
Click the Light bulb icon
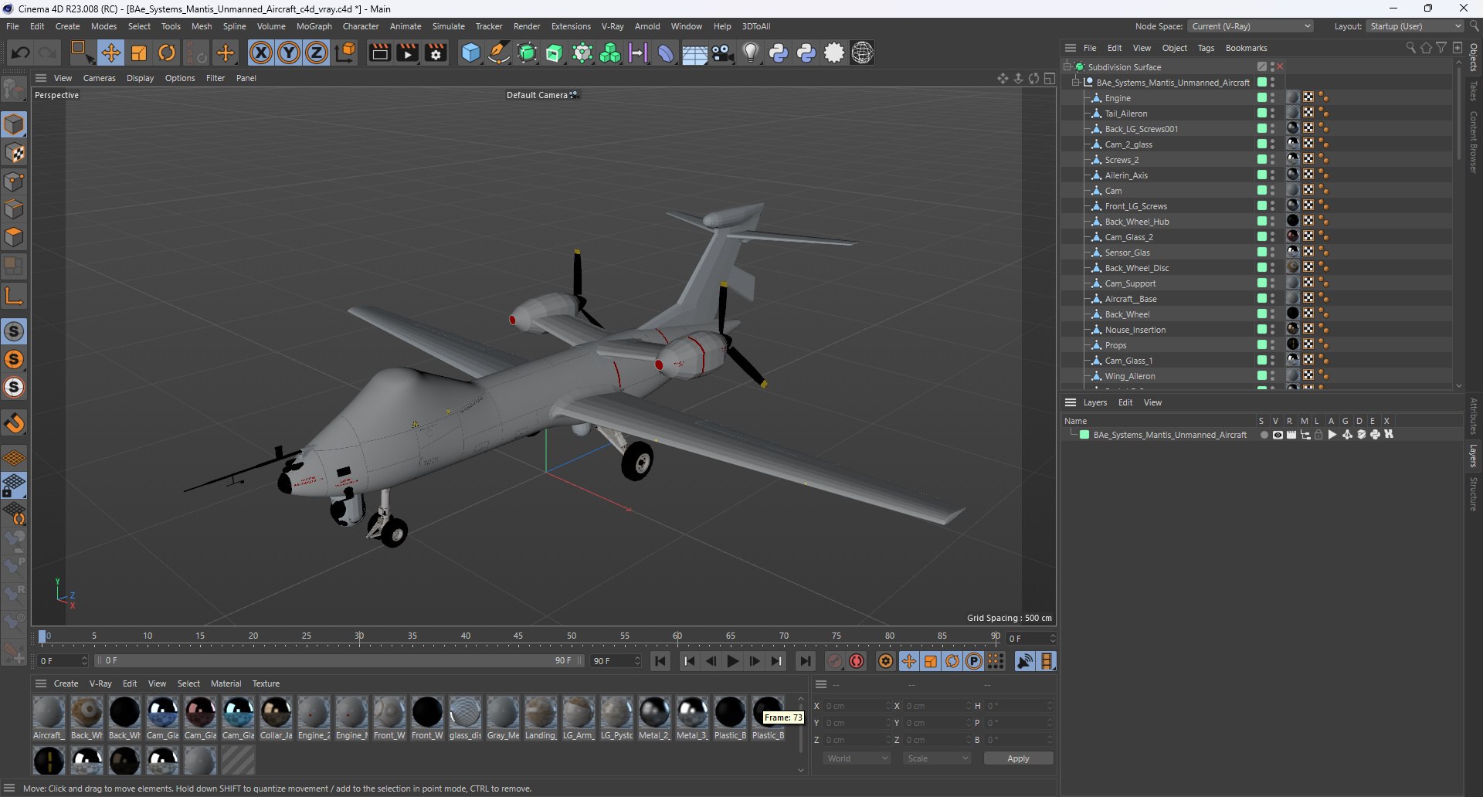(x=751, y=53)
